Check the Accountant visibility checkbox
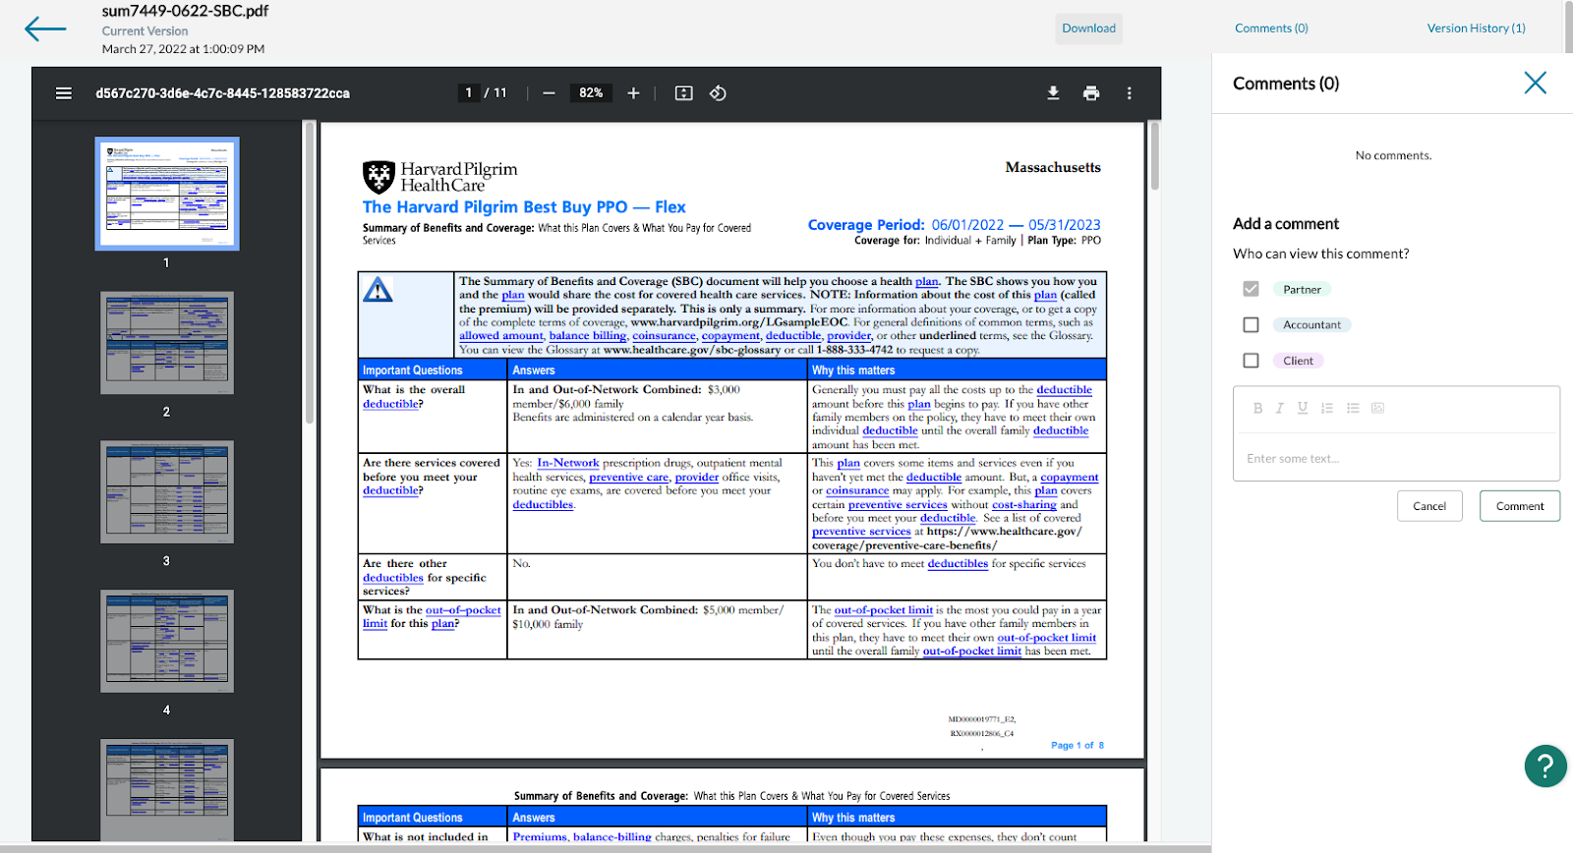 click(1251, 324)
